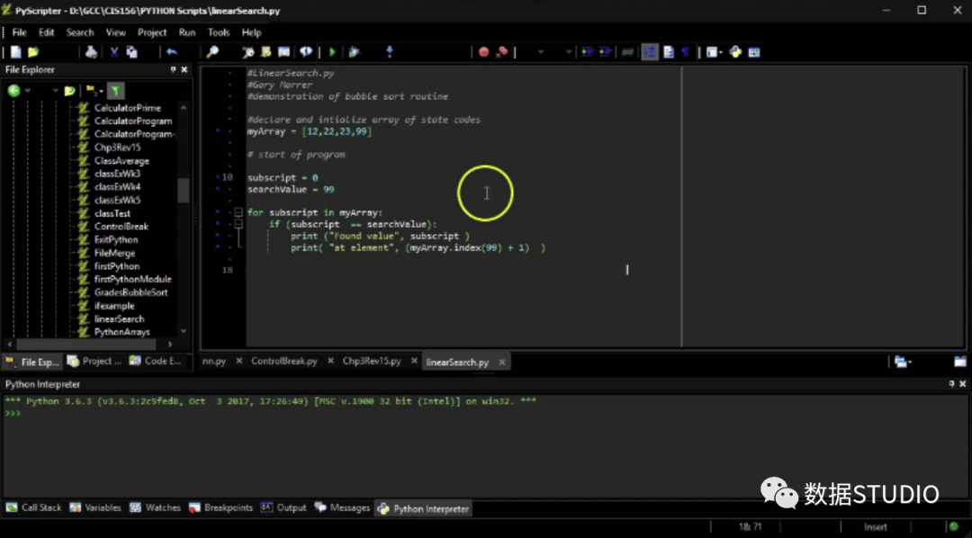Undo the last edit with the blue arrow
Viewport: 972px width, 538px height.
(x=172, y=52)
